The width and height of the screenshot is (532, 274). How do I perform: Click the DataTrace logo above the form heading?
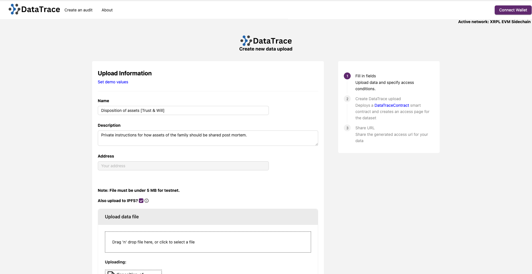(x=266, y=41)
